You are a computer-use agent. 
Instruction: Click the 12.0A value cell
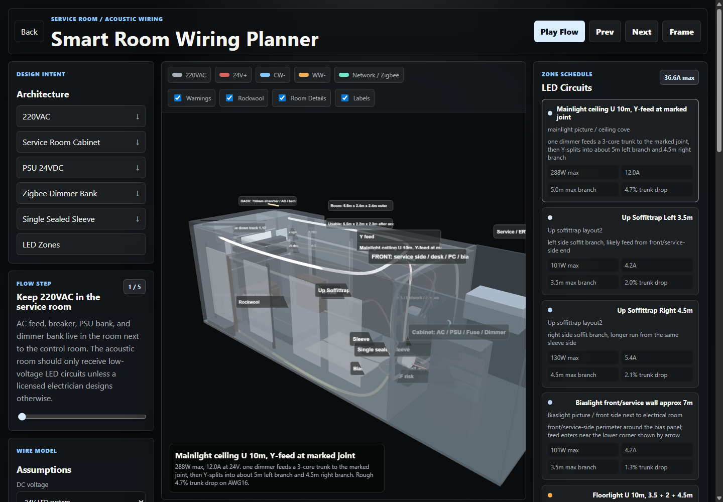click(657, 172)
